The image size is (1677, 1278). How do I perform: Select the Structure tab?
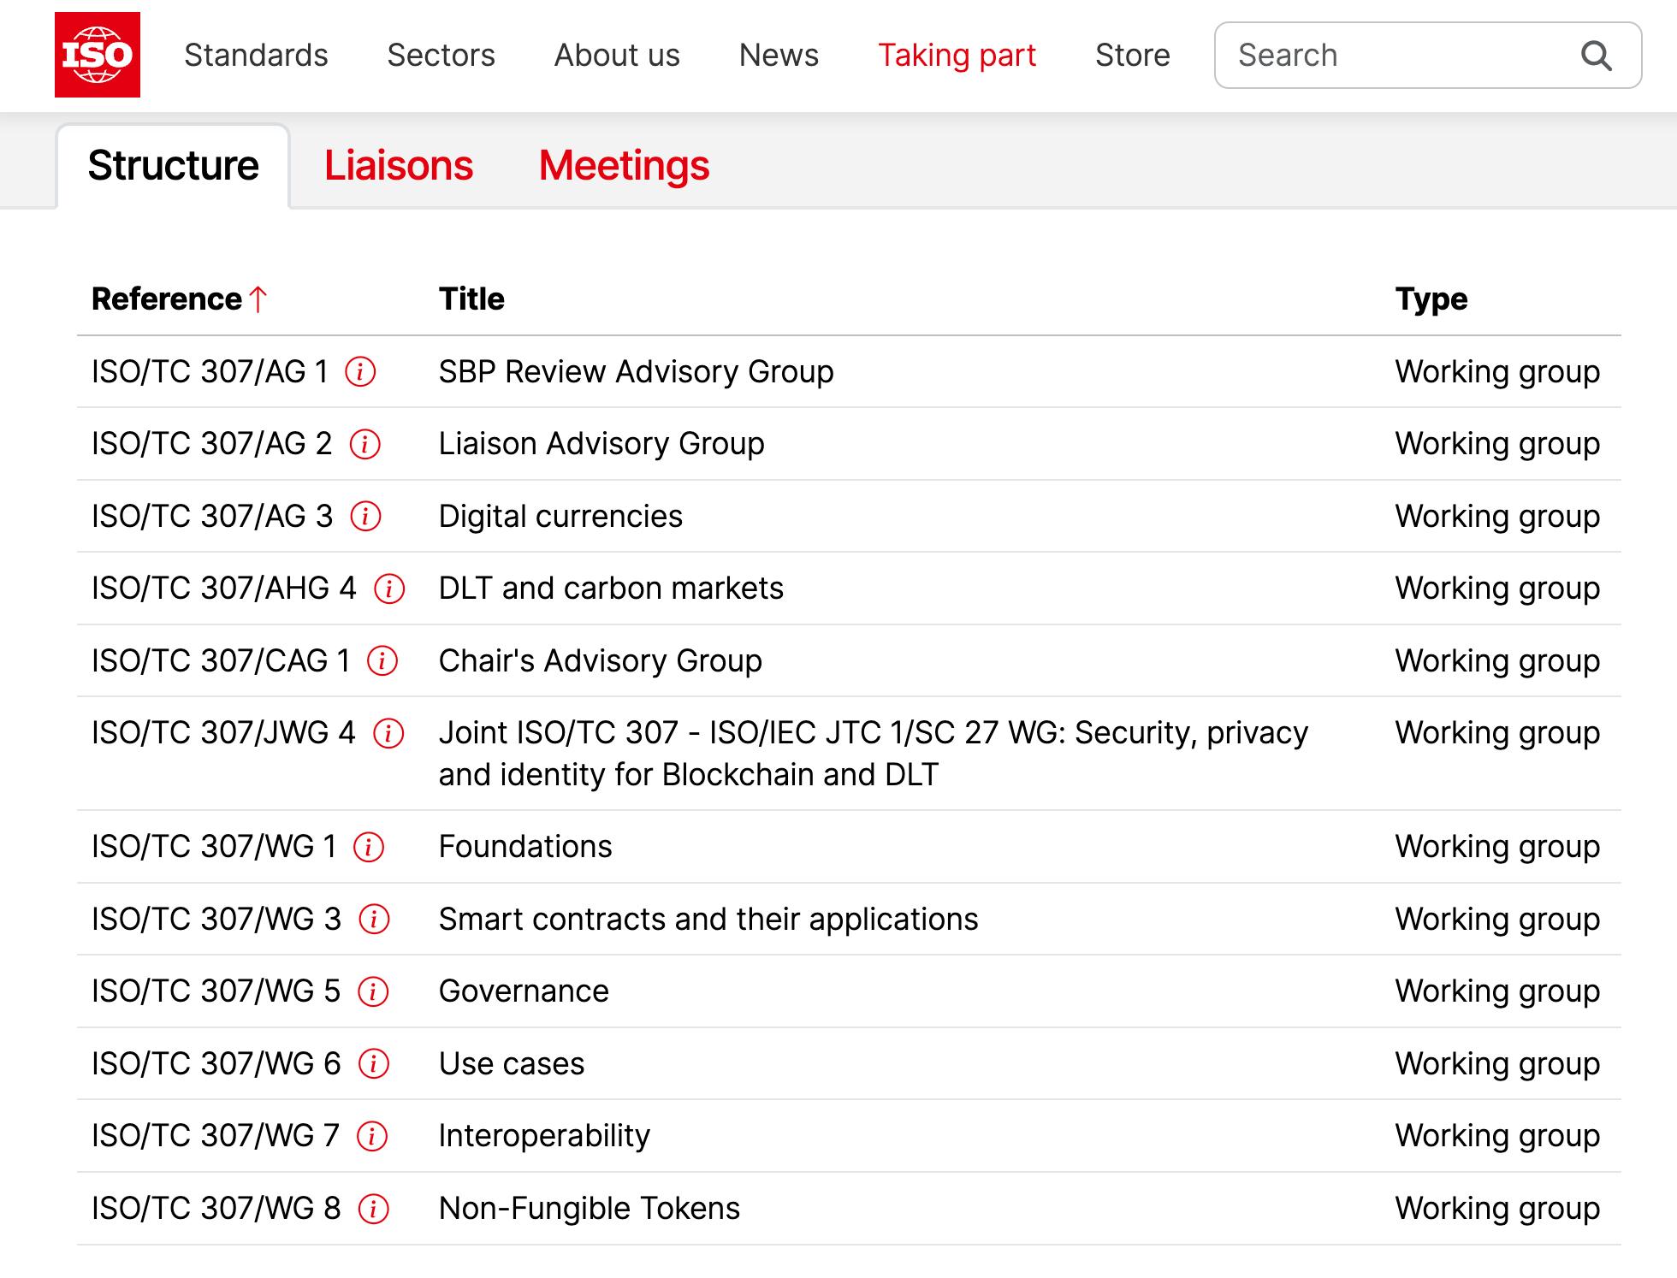[173, 166]
